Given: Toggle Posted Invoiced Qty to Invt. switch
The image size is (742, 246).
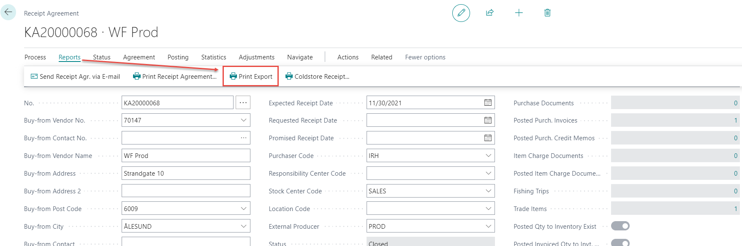Looking at the screenshot, I should click(620, 243).
